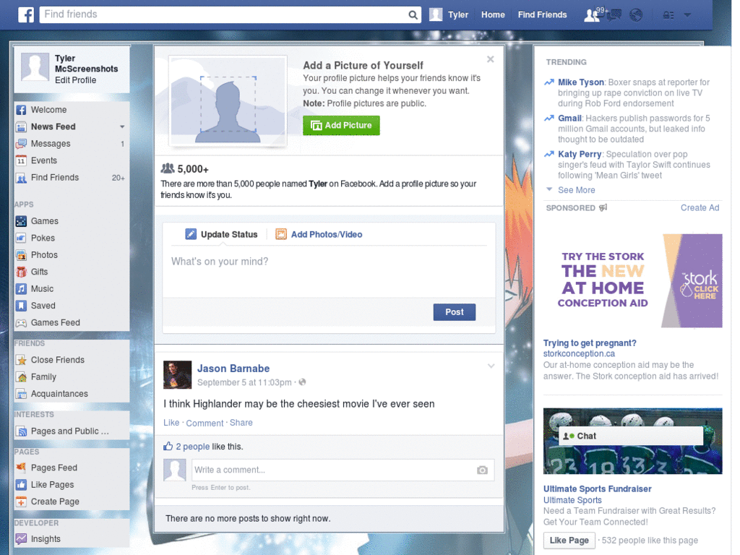
Task: Click the Like Page button
Action: [569, 541]
